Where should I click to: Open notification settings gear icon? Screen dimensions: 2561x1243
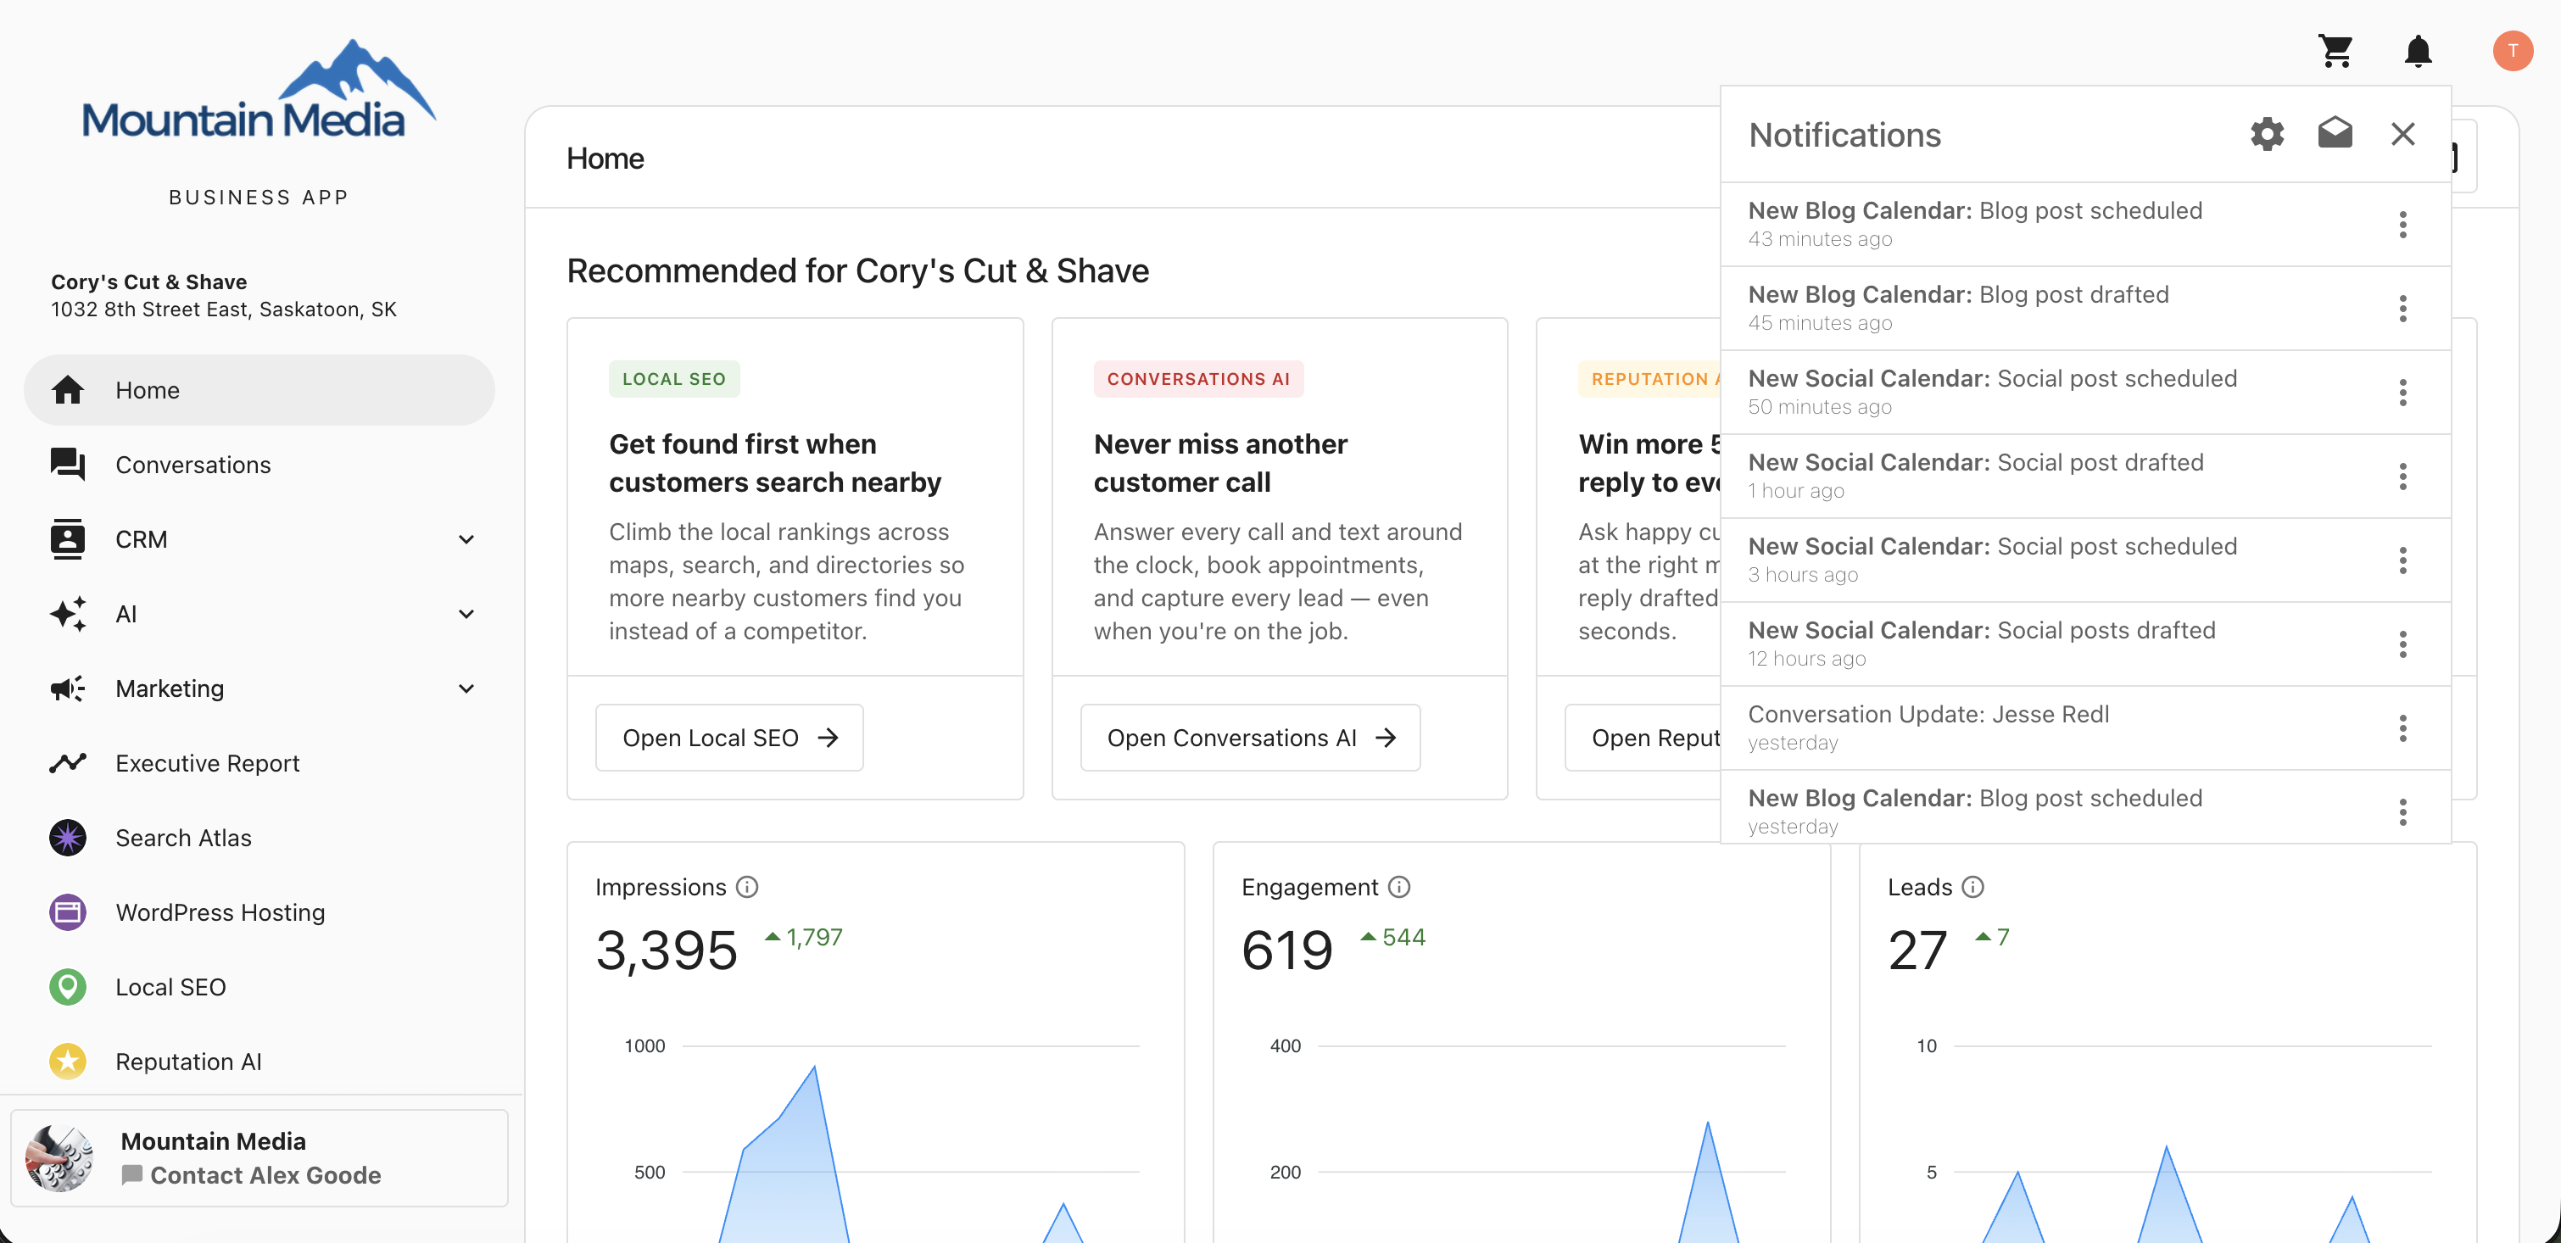coord(2267,133)
